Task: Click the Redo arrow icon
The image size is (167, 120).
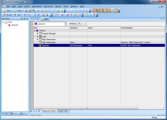Action: click(x=72, y=11)
